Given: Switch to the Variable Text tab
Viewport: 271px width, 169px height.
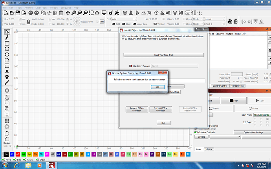Looking at the screenshot, I should point(237,86).
